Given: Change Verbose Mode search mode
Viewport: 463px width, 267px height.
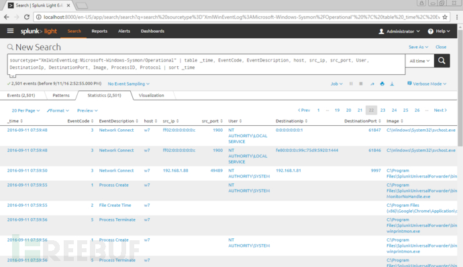Looking at the screenshot, I should 427,84.
